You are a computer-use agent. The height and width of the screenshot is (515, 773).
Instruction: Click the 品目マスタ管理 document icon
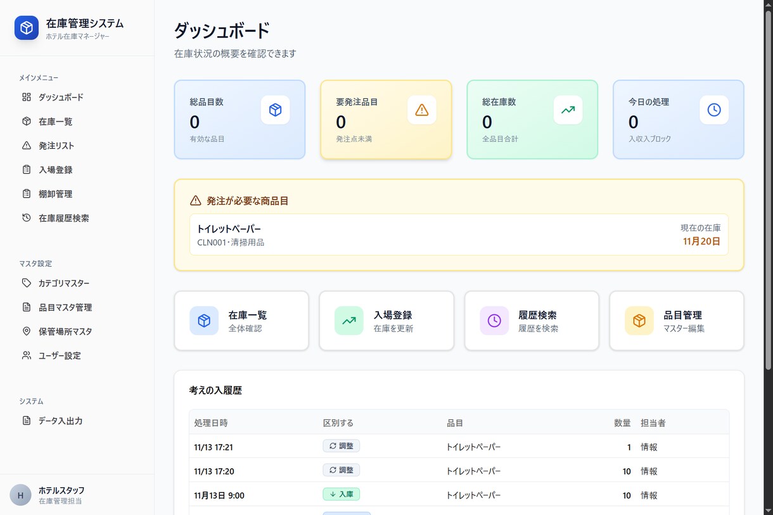pyautogui.click(x=27, y=307)
